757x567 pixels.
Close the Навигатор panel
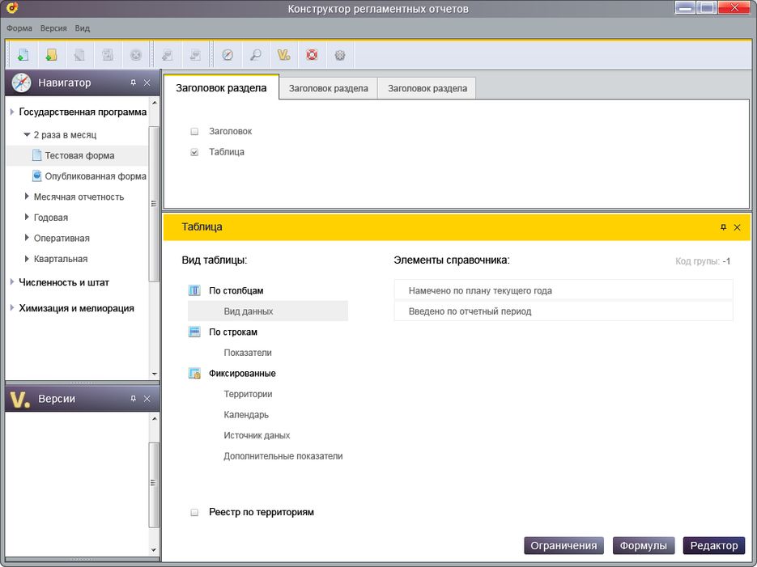click(147, 83)
